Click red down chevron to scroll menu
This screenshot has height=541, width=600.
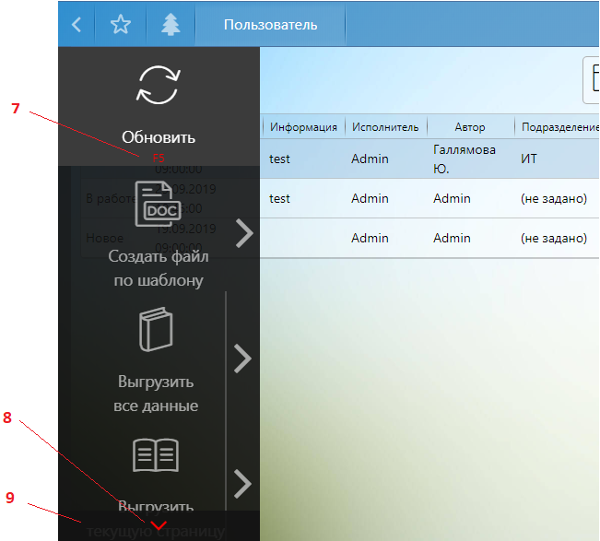click(159, 525)
